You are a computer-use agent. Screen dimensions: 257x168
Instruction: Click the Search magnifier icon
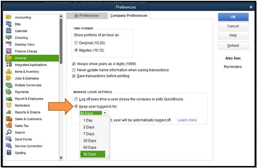(9, 133)
